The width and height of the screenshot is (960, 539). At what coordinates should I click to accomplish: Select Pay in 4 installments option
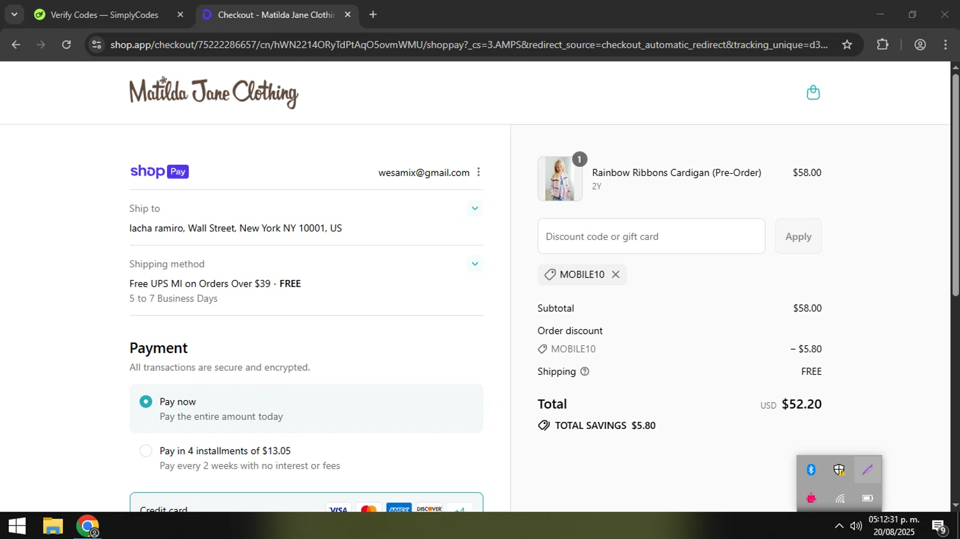coord(146,451)
